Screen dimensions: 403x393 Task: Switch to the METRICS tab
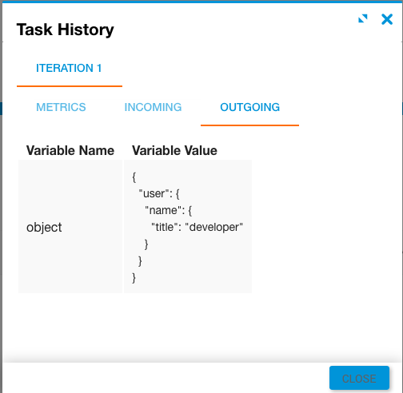[61, 107]
